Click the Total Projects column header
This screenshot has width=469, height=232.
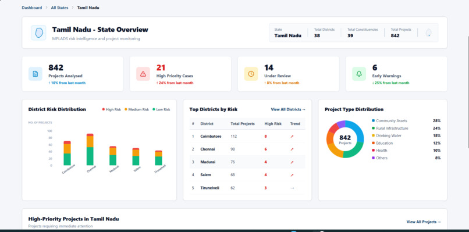pos(243,124)
